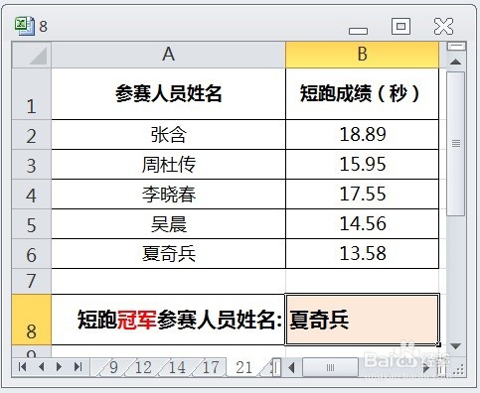Image resolution: width=480 pixels, height=393 pixels.
Task: Select the cell with value 18.89
Action: [362, 135]
